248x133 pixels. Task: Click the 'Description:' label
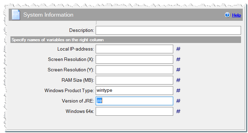coord(82,30)
